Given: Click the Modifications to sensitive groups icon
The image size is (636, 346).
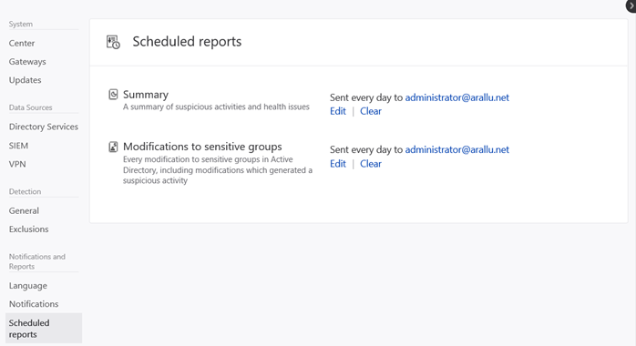Looking at the screenshot, I should [x=113, y=147].
